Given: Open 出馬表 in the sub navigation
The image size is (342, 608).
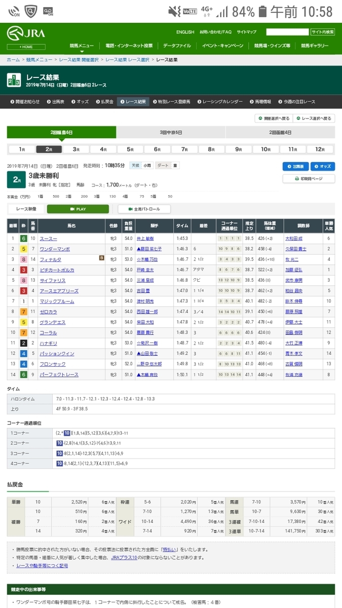Looking at the screenshot, I should 55,101.
